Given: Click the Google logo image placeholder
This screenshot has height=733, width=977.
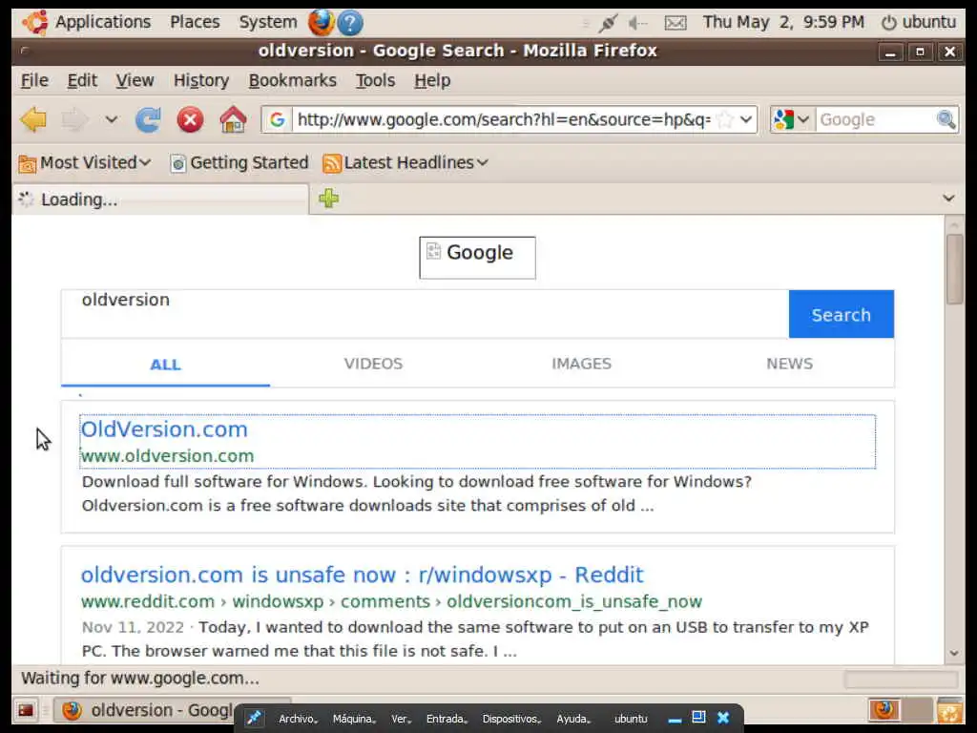Looking at the screenshot, I should tap(477, 258).
